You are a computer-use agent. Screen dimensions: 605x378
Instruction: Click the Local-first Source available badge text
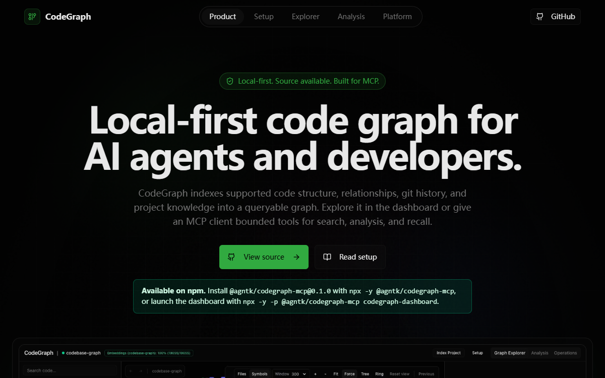[309, 81]
